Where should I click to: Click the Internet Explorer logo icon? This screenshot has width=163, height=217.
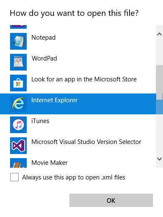18,104
